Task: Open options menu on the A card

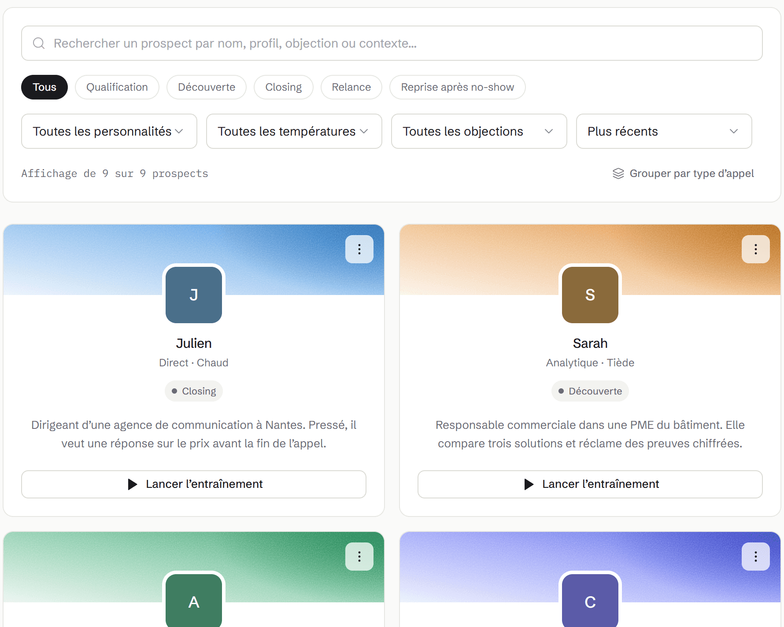Action: coord(359,557)
